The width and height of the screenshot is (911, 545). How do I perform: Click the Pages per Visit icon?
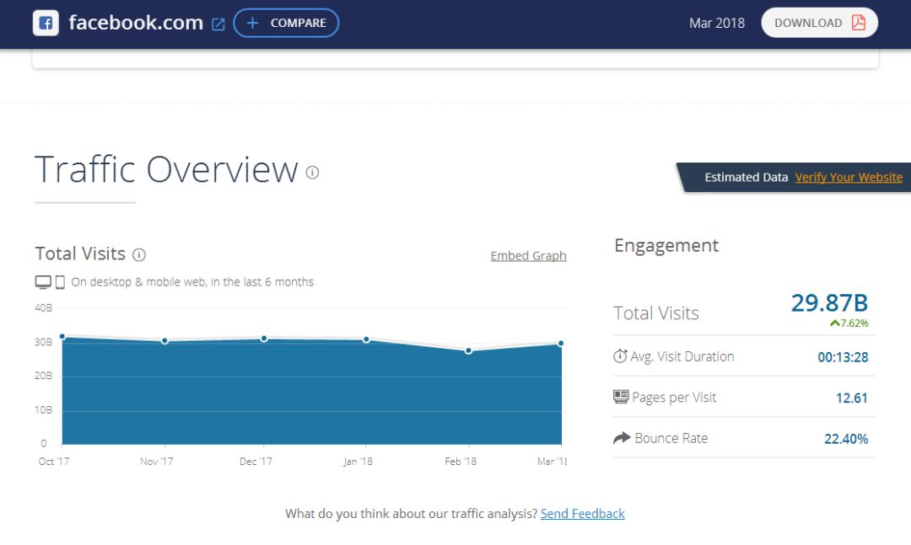click(x=621, y=397)
